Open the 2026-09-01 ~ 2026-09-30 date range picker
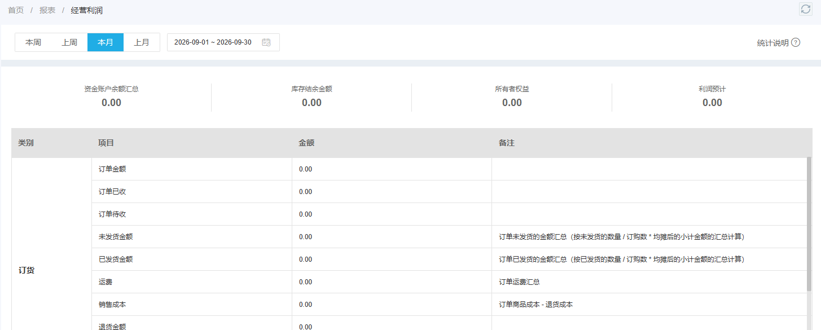 [x=223, y=42]
